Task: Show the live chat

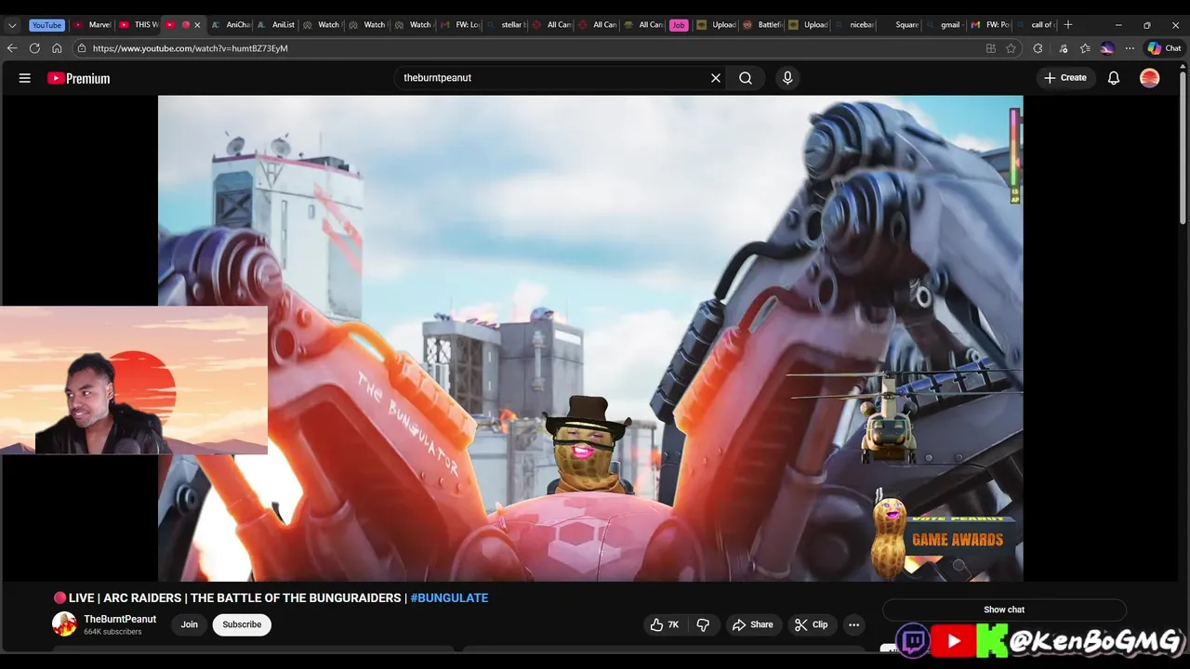Action: [x=1004, y=610]
